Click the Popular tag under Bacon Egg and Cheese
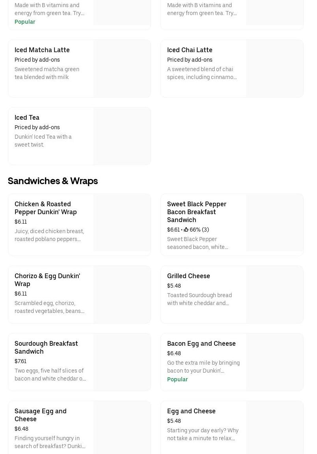The width and height of the screenshot is (317, 454). (177, 379)
